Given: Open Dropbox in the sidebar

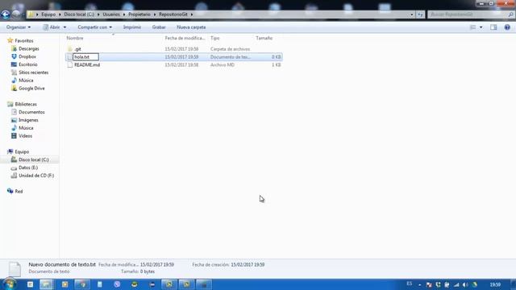Looking at the screenshot, I should click(x=27, y=56).
